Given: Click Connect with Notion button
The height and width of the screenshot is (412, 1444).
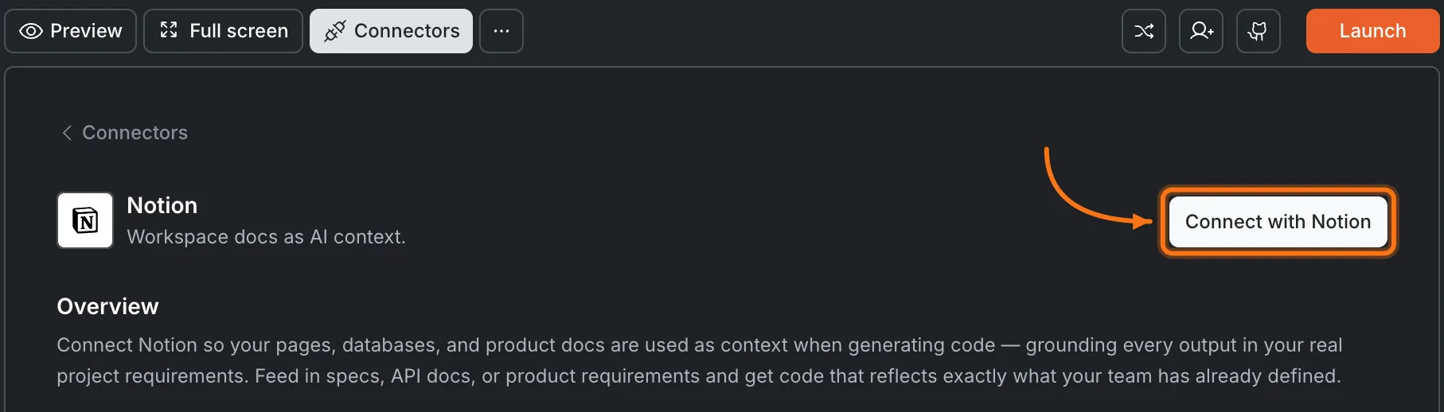Looking at the screenshot, I should [x=1278, y=222].
